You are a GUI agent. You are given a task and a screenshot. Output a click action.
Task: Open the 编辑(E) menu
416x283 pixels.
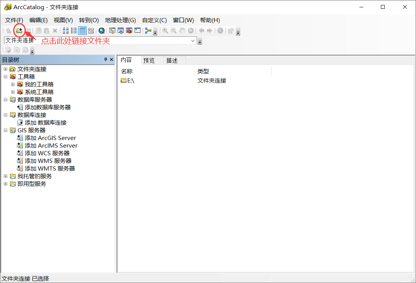[x=39, y=20]
